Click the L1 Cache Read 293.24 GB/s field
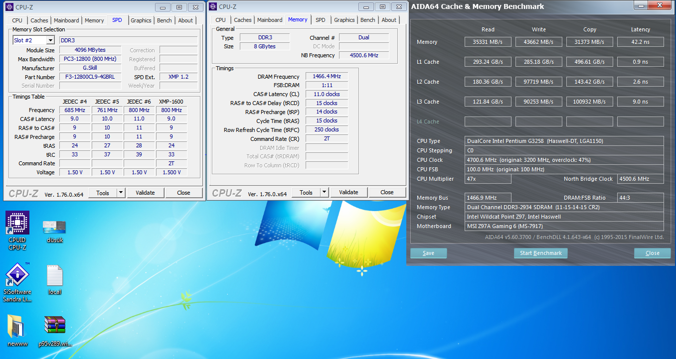Screen dimensions: 676x359 click(488, 62)
